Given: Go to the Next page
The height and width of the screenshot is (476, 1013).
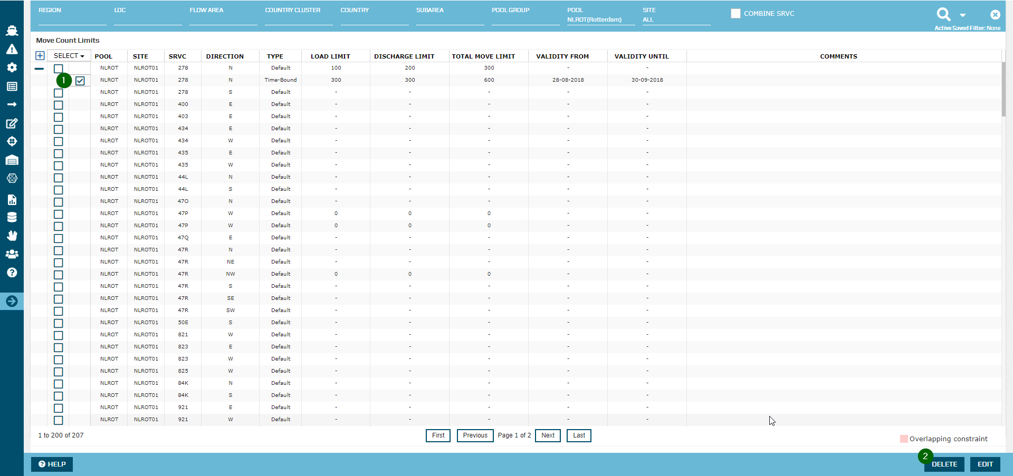Looking at the screenshot, I should pos(548,435).
